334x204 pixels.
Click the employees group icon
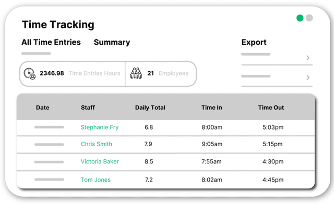tap(136, 73)
